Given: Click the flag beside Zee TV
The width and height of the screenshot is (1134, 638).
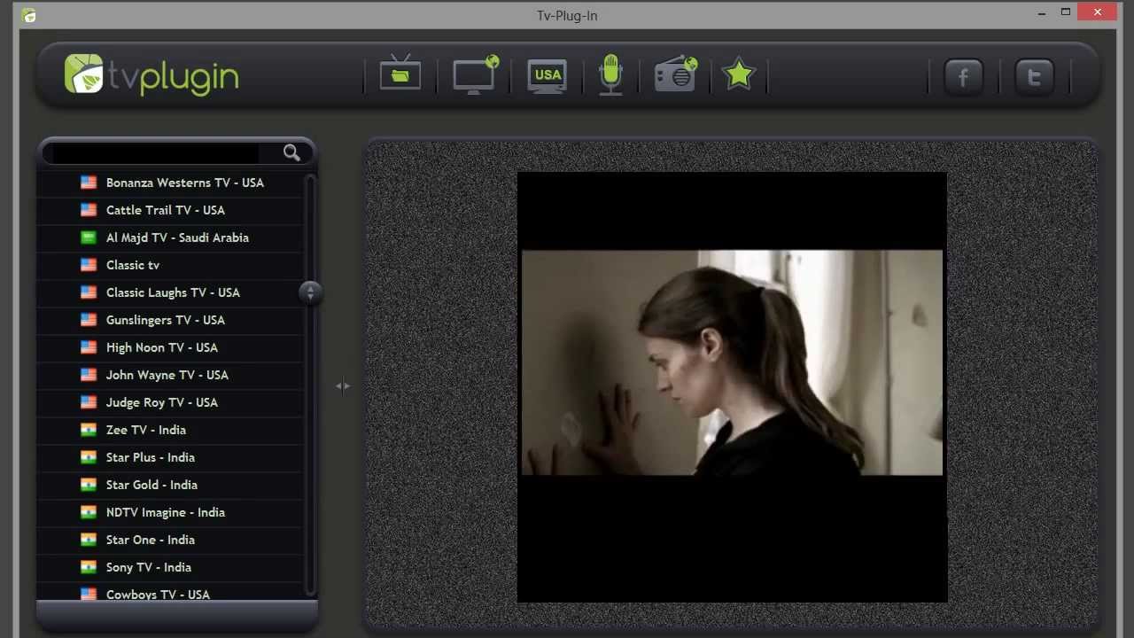Looking at the screenshot, I should 89,430.
